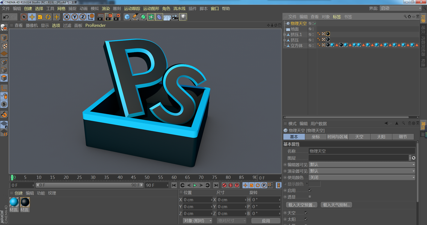Open the 渲染 menu
This screenshot has width=427, height=225.
point(106,9)
